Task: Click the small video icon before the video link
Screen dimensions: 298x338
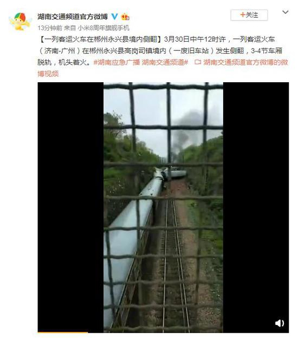Action: pos(198,62)
